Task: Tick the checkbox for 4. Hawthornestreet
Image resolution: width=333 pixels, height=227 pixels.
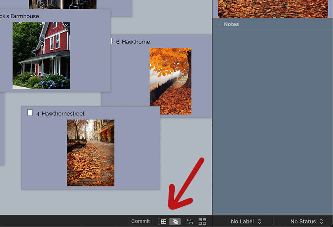Action: (x=30, y=113)
